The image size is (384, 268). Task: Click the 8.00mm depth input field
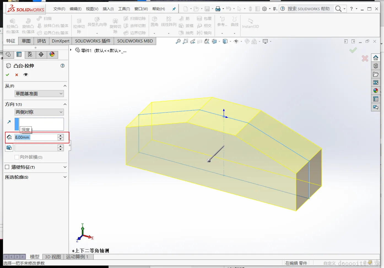(x=36, y=137)
